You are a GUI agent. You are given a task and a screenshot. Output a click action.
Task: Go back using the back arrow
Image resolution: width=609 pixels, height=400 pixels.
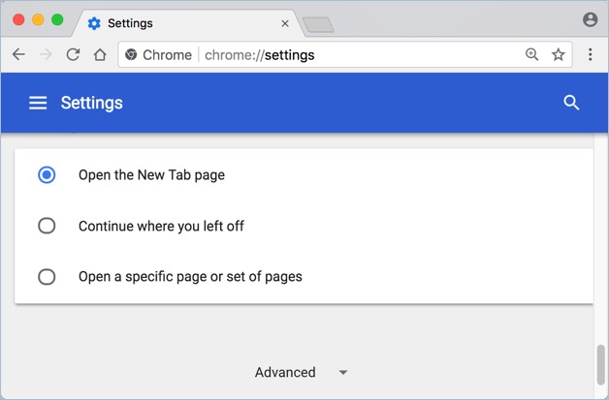pos(18,55)
